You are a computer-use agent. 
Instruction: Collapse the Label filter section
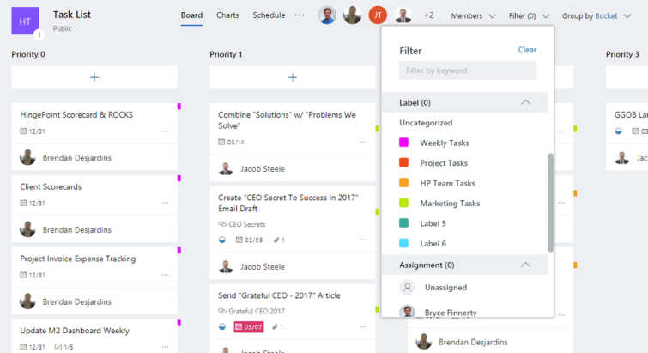[x=525, y=102]
